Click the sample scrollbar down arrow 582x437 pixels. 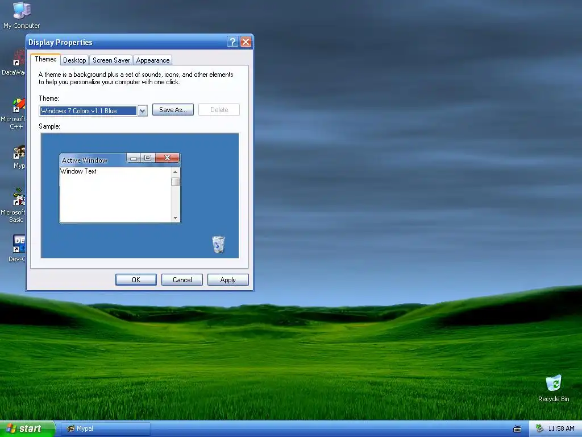(x=175, y=218)
